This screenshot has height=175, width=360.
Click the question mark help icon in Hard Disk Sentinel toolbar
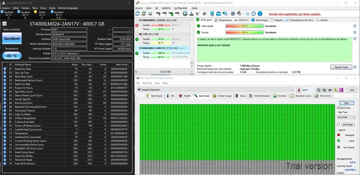coord(254,14)
